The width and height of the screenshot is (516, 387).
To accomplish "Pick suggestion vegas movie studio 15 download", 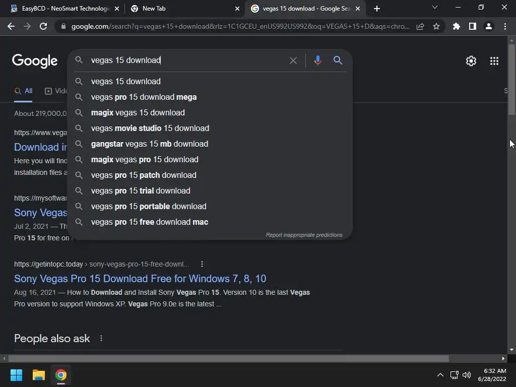I will click(x=210, y=128).
